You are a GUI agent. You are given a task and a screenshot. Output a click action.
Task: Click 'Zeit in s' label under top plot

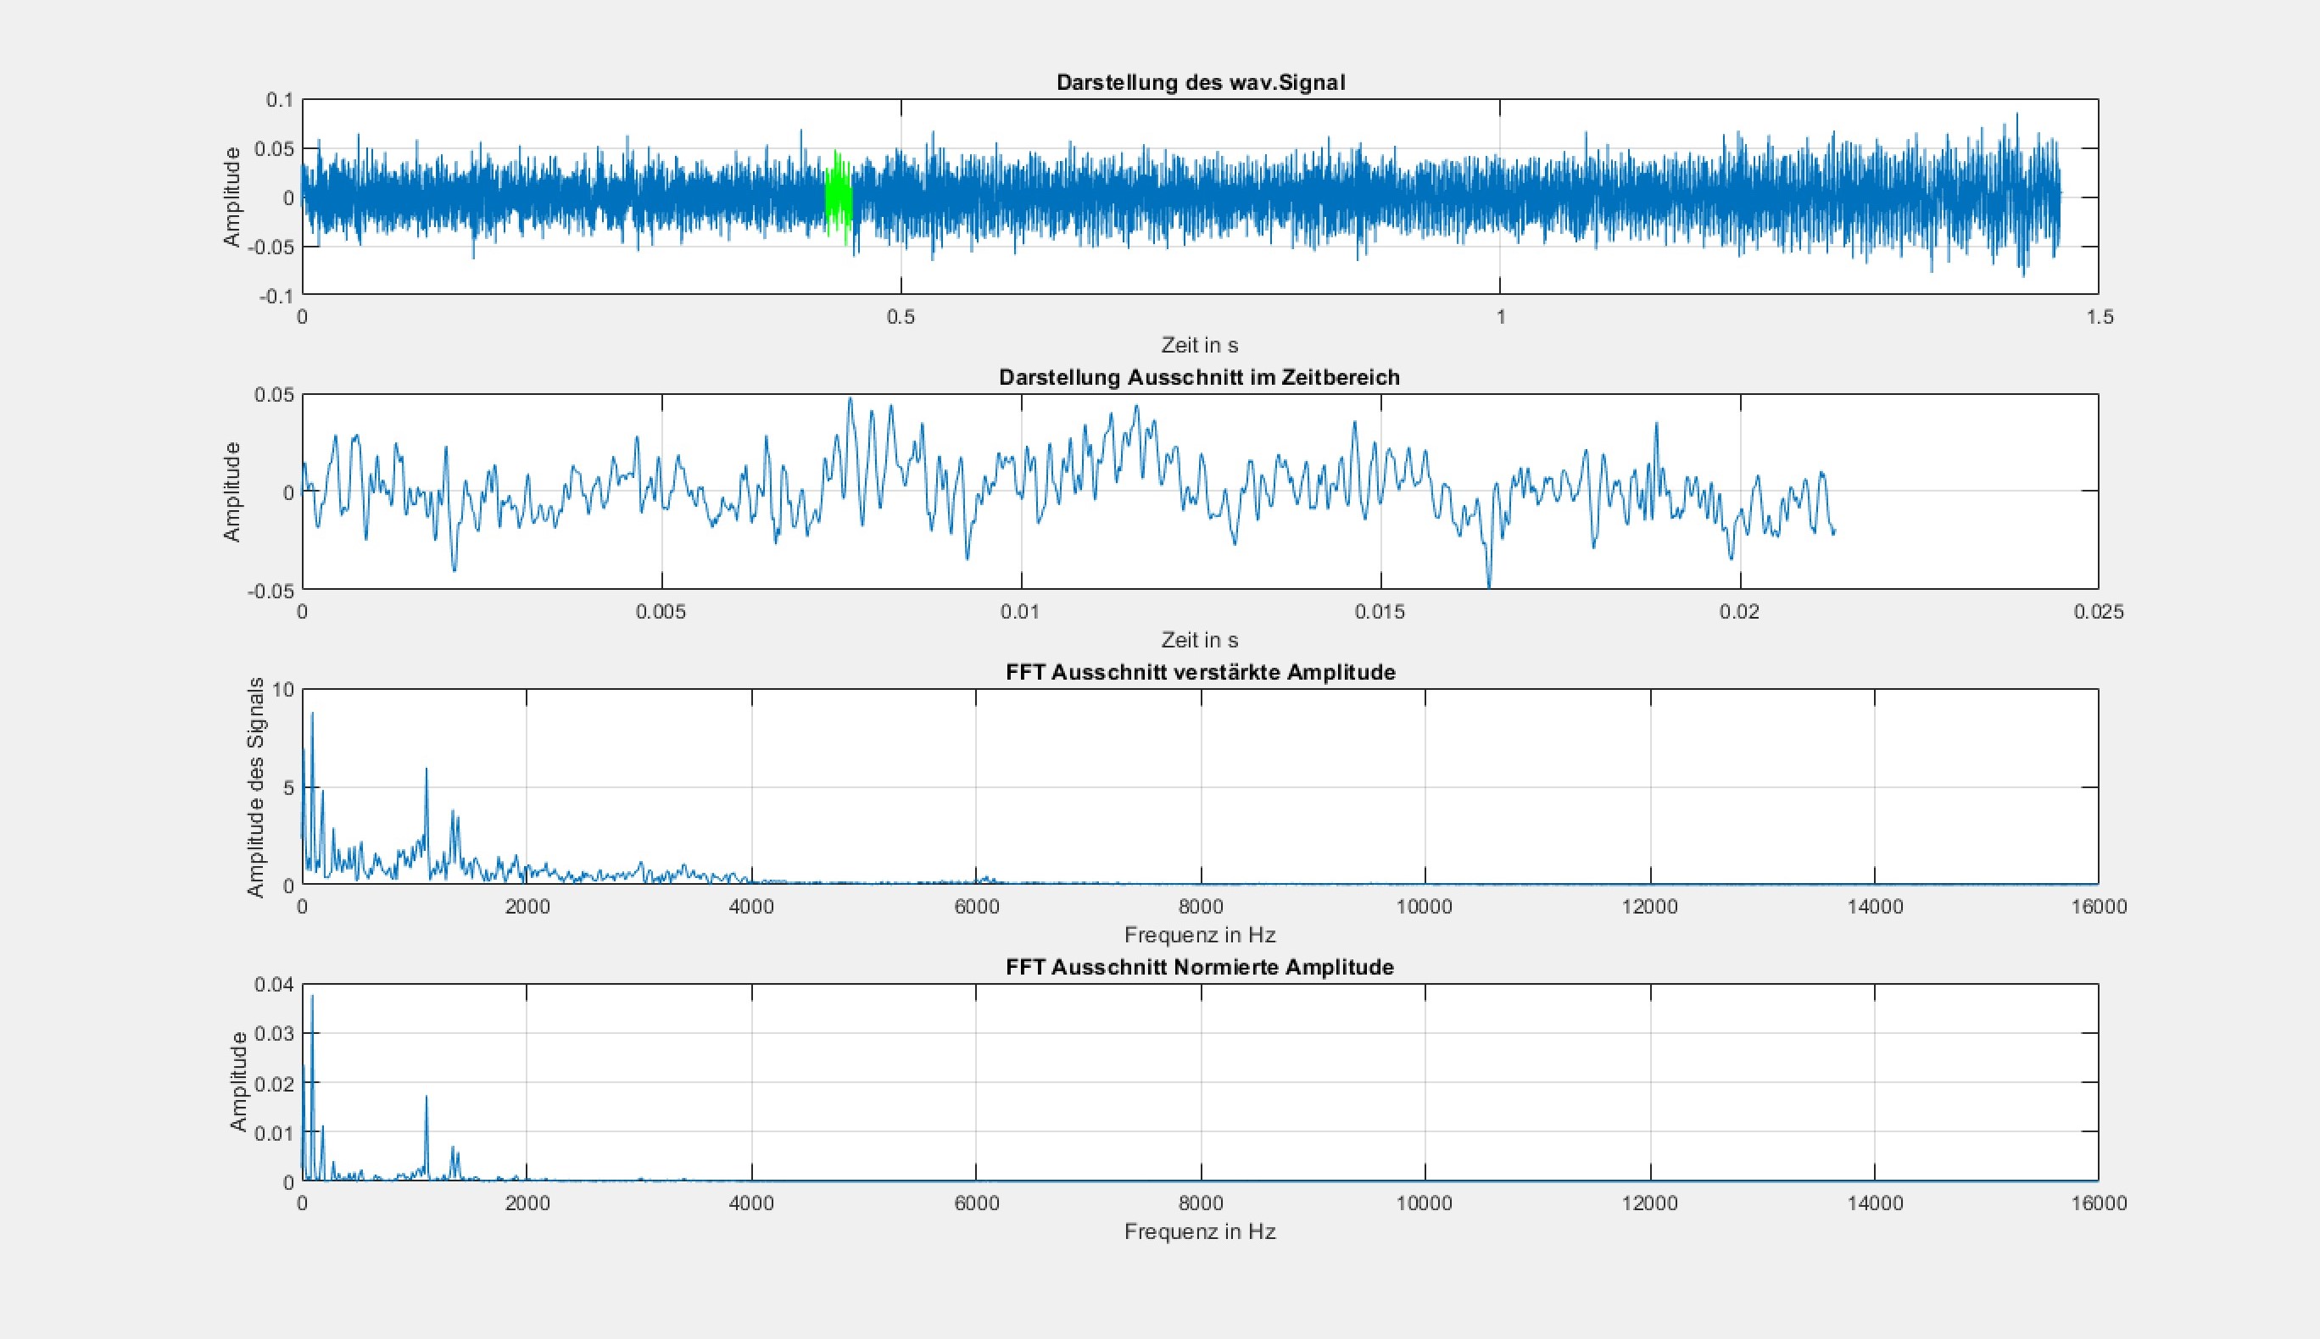(x=1200, y=345)
